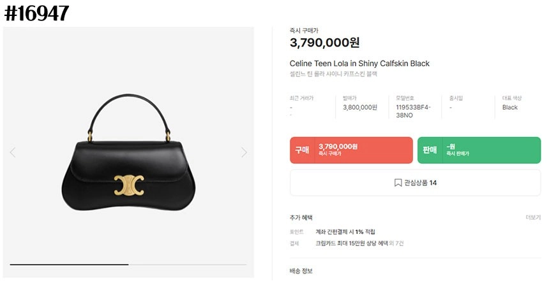The height and width of the screenshot is (304, 549).
Task: Open the black Celine bag image
Action: pyautogui.click(x=128, y=152)
